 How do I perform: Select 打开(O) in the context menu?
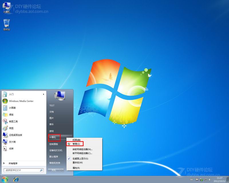tap(84, 140)
